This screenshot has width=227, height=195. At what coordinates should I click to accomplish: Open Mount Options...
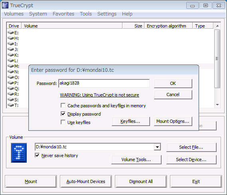(173, 121)
